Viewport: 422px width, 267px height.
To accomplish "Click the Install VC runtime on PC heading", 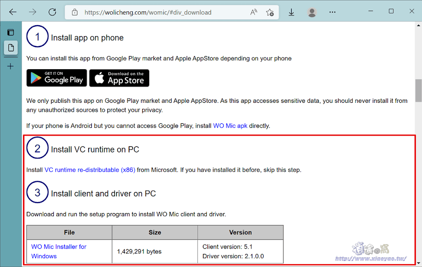I will pyautogui.click(x=95, y=150).
